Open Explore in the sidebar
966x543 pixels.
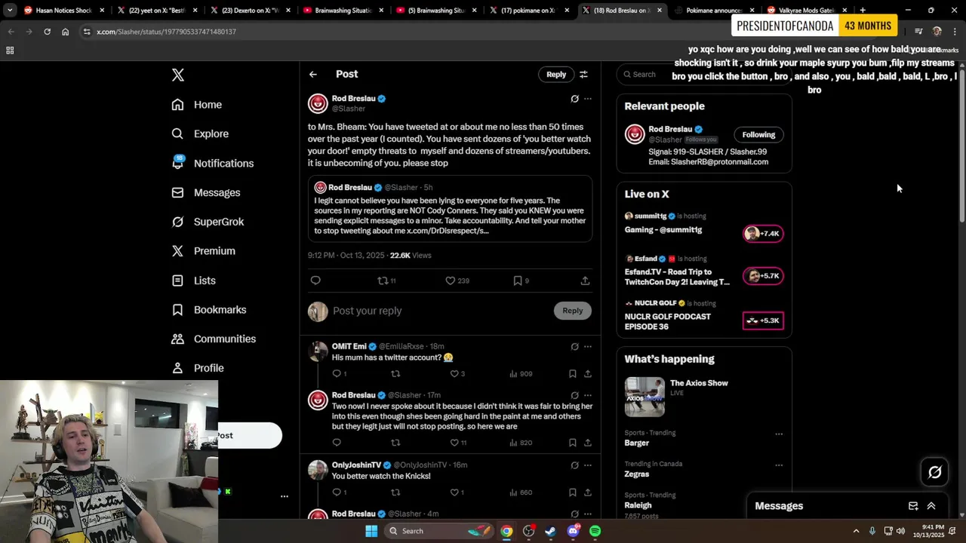click(200, 133)
